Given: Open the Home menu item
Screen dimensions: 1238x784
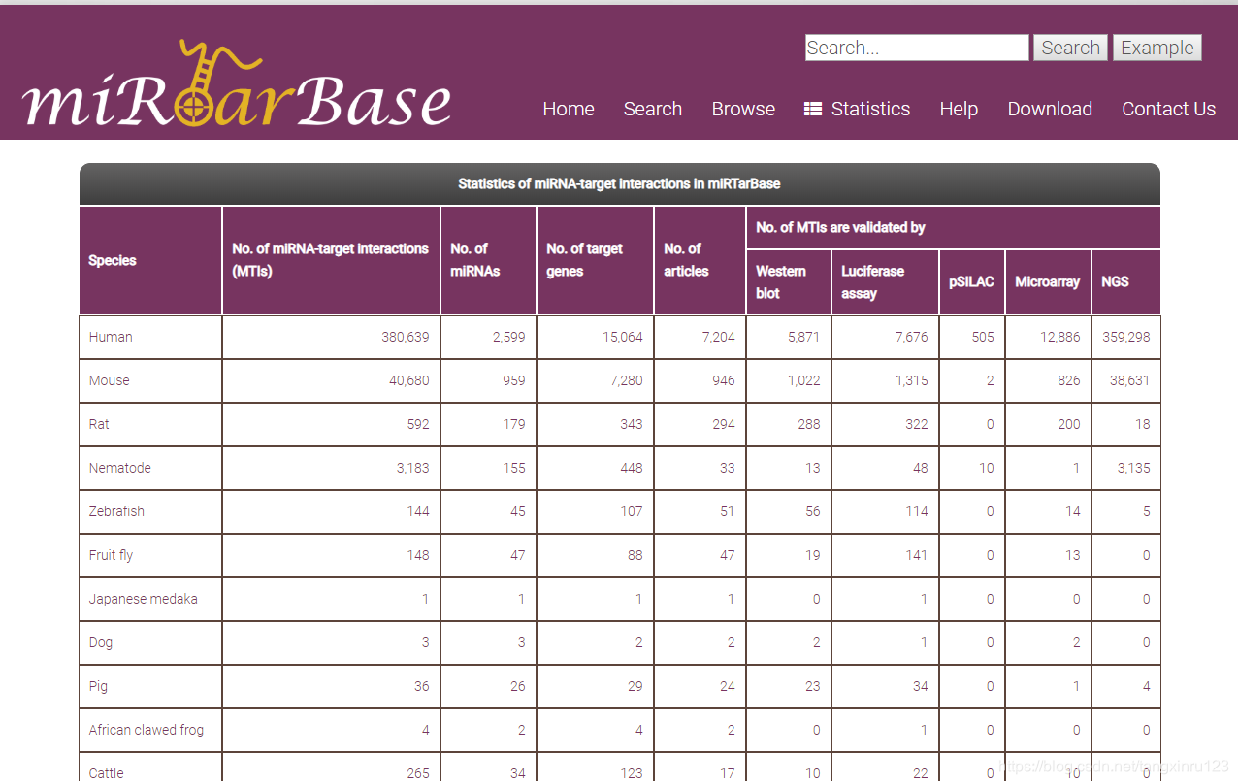Looking at the screenshot, I should (569, 109).
